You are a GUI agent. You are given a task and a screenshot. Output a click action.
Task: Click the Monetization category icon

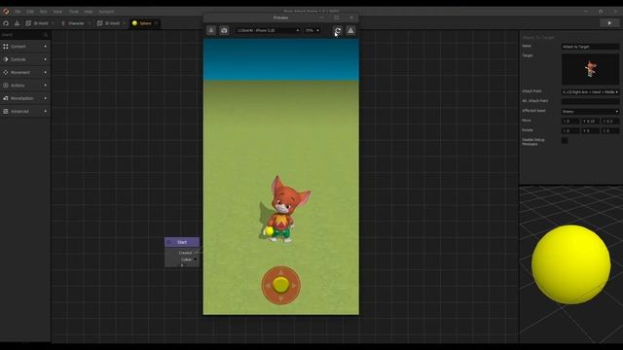coord(6,98)
